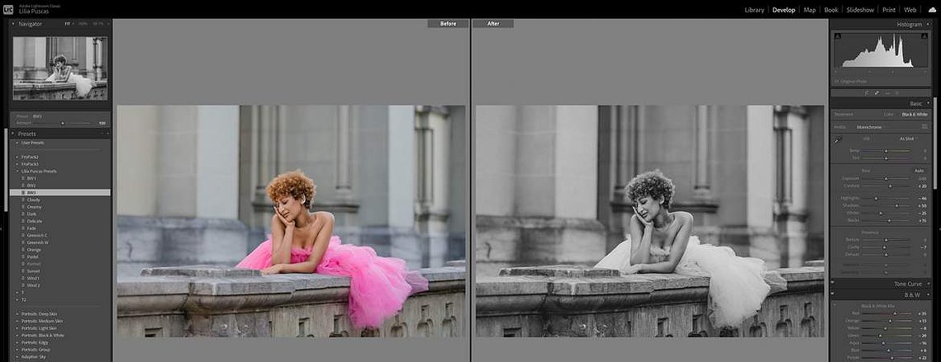Open the Library module
Viewport: 941px width, 362px height.
754,10
